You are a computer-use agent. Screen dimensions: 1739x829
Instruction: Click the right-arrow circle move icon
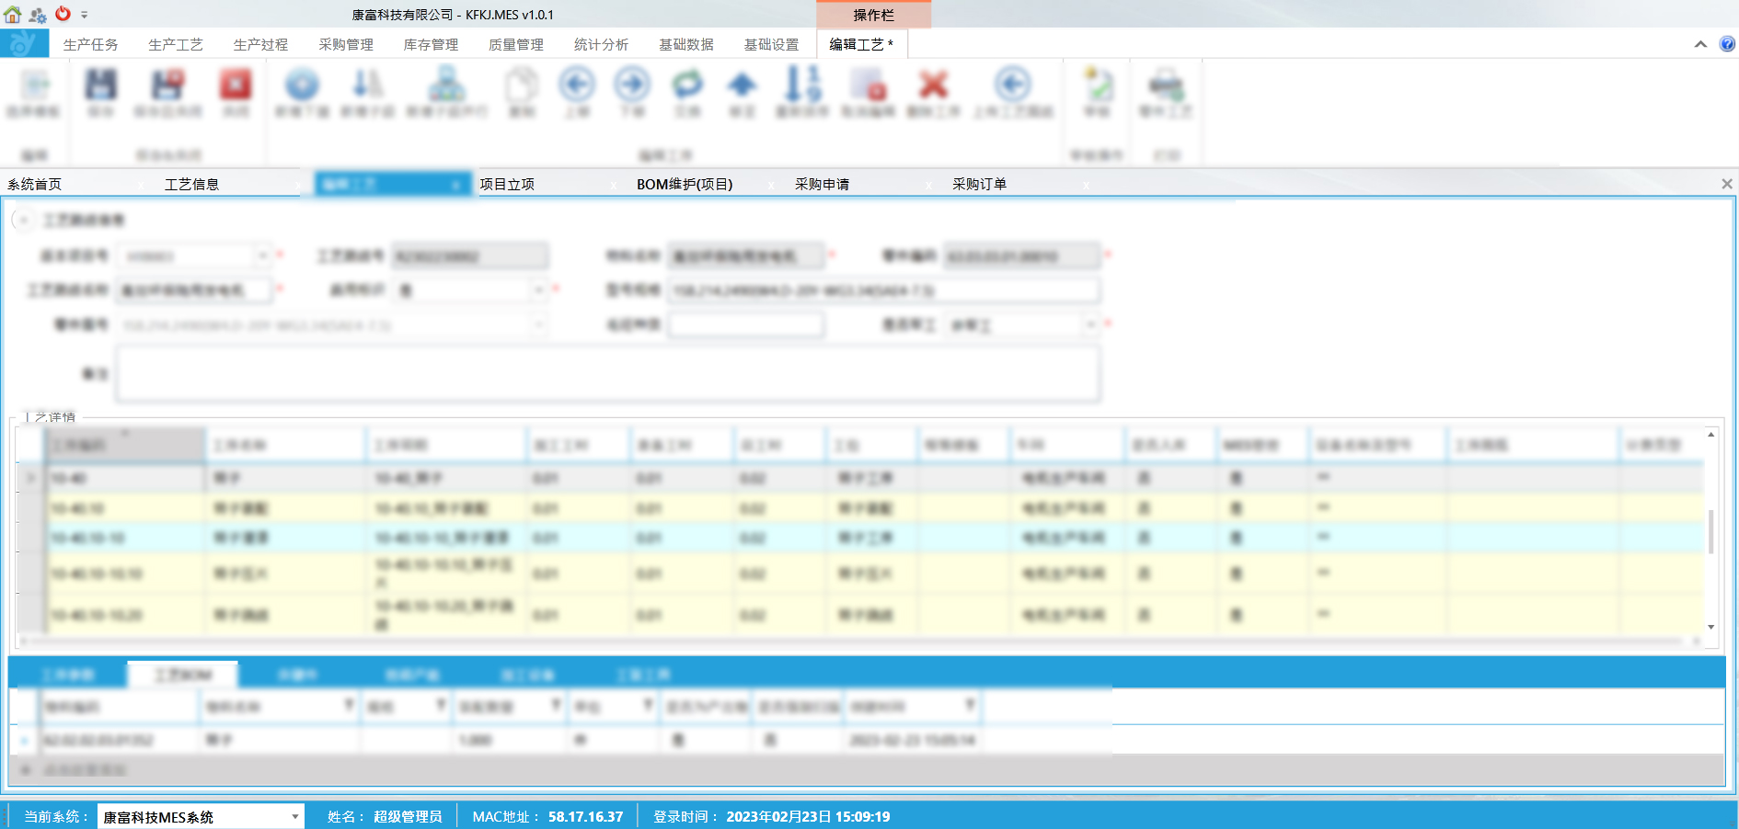[632, 85]
